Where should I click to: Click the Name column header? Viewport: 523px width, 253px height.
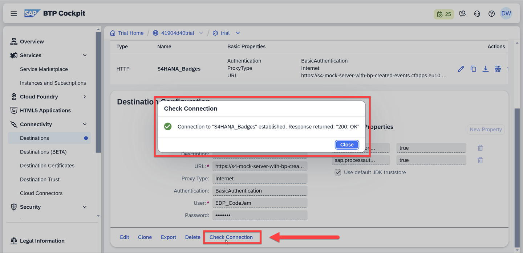click(164, 46)
